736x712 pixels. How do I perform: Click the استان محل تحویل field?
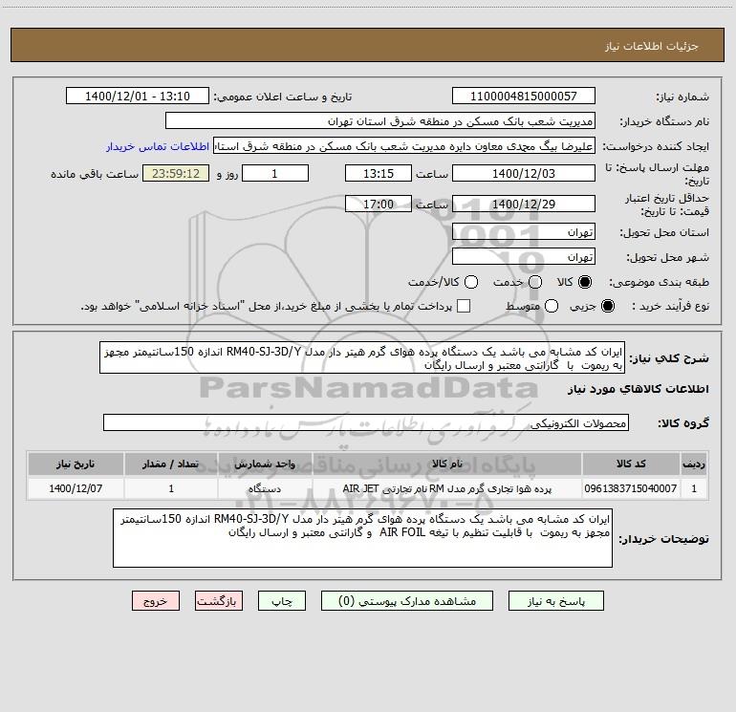pyautogui.click(x=524, y=232)
